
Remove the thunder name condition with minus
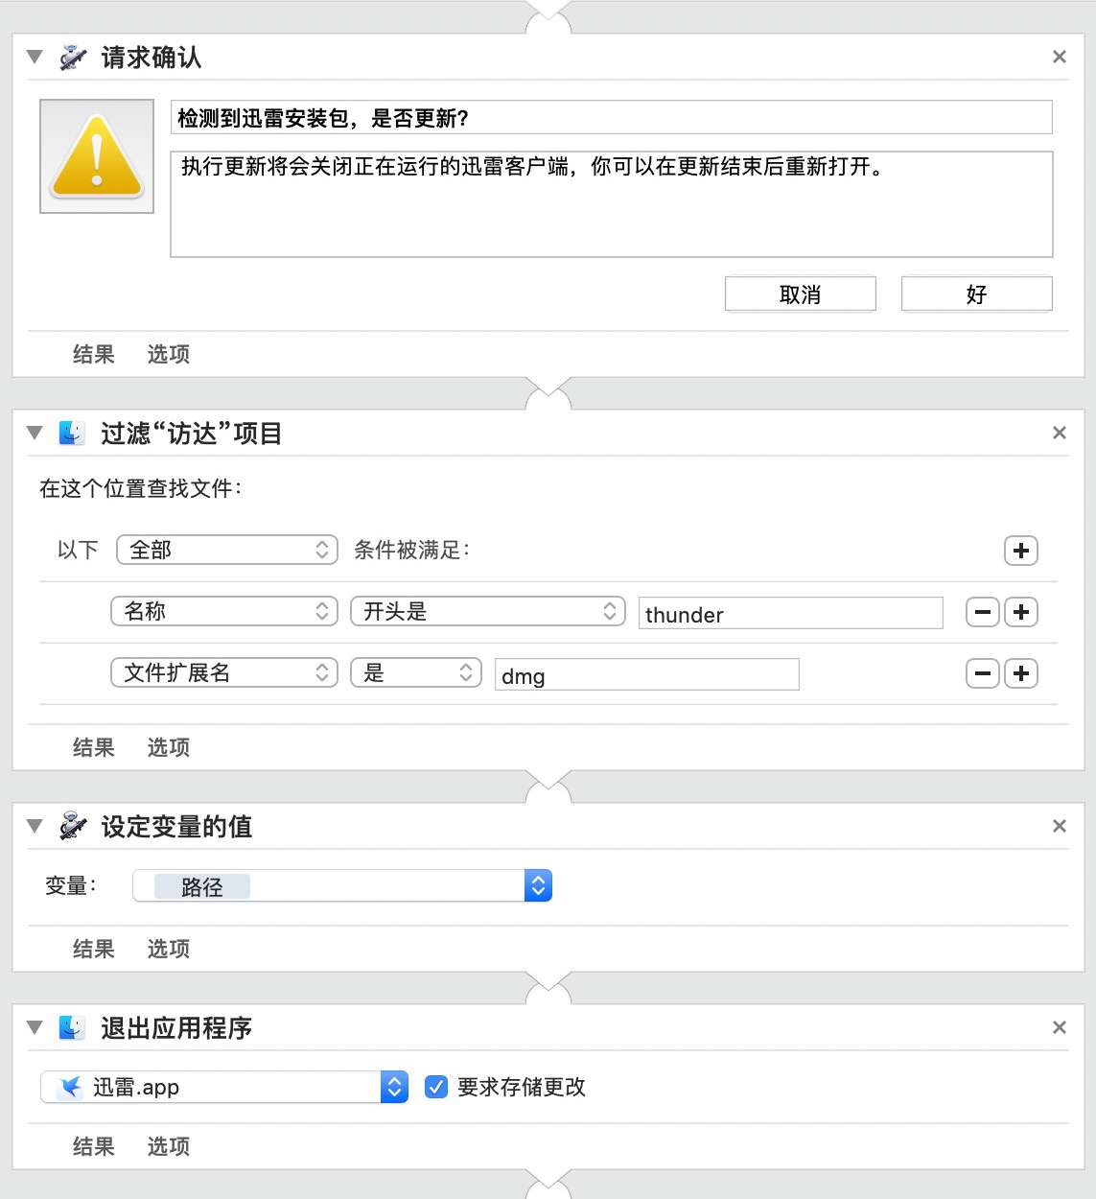tap(982, 612)
